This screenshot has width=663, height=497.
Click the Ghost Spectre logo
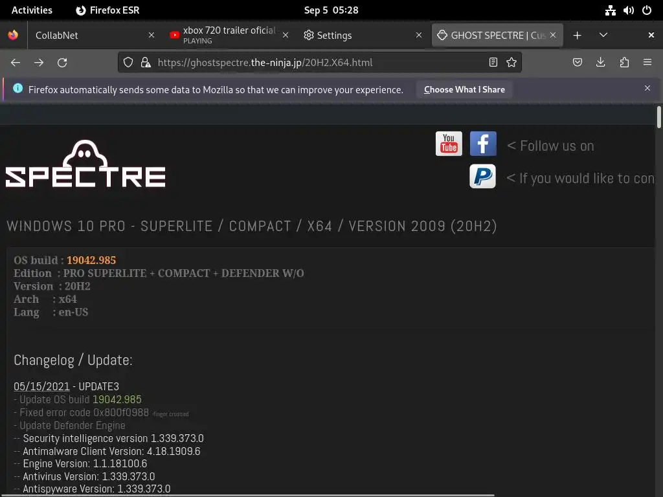[x=85, y=164]
